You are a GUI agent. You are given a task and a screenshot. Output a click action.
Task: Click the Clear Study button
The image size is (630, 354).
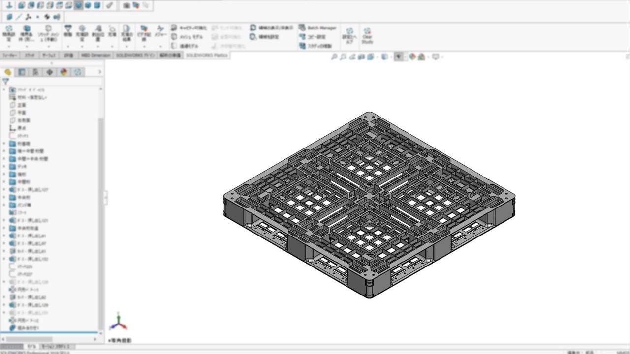coord(367,35)
